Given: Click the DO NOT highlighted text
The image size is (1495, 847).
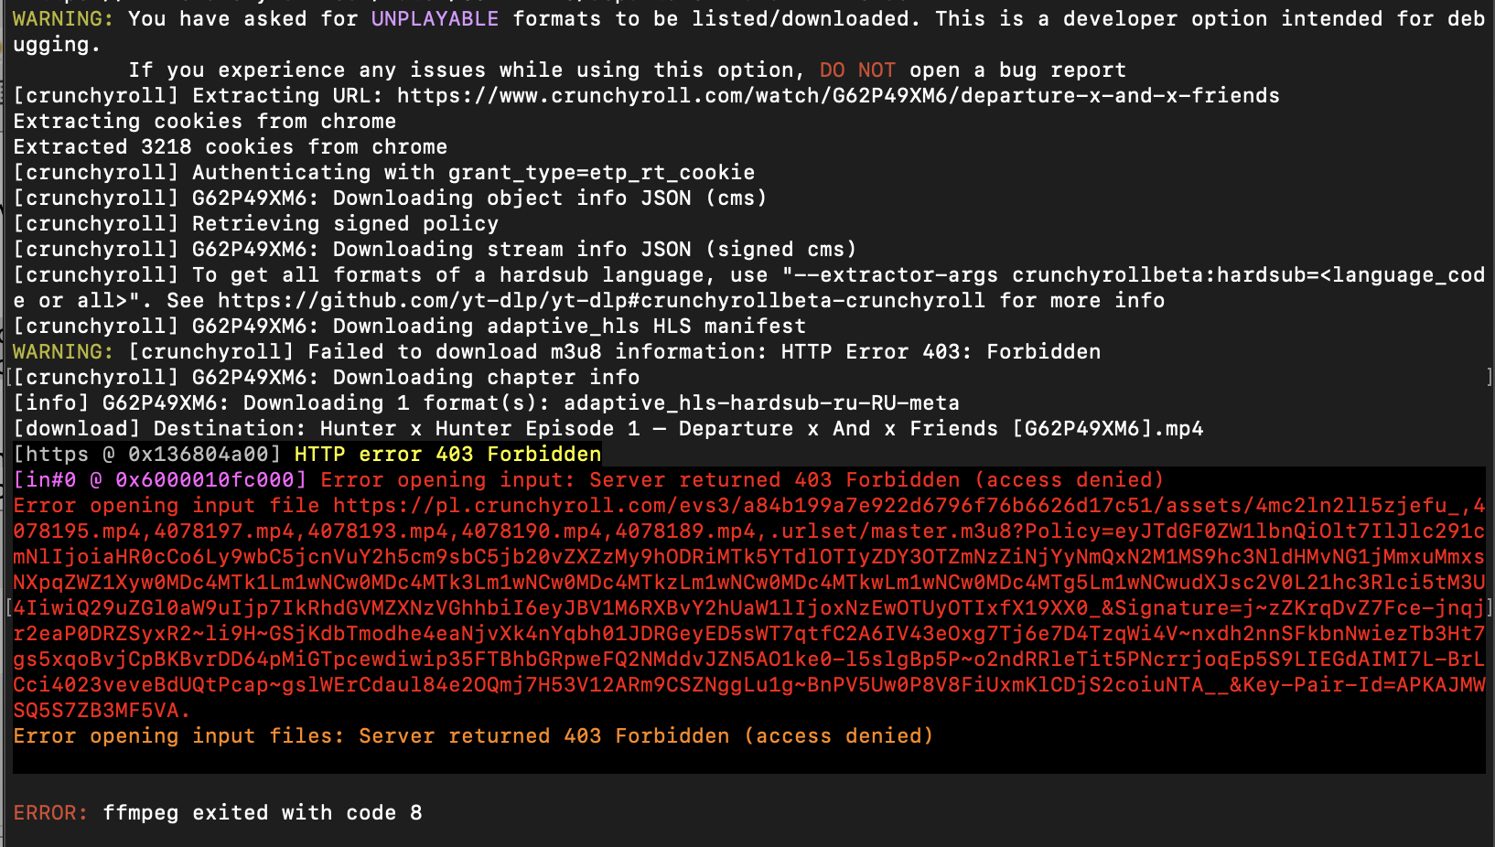Looking at the screenshot, I should tap(857, 70).
